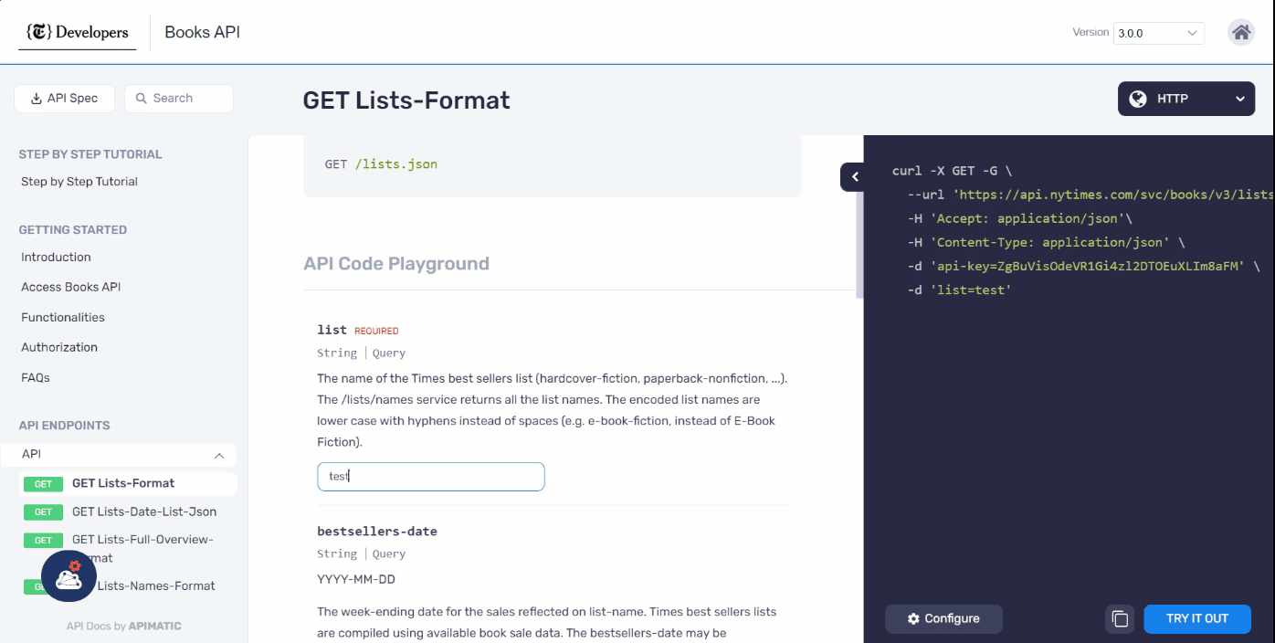Collapse the code sample panel chevron
The image size is (1275, 643).
(853, 176)
